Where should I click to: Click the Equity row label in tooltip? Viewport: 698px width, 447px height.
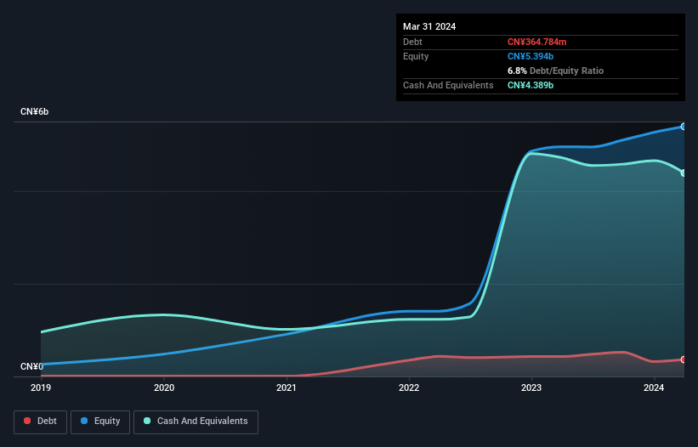416,56
